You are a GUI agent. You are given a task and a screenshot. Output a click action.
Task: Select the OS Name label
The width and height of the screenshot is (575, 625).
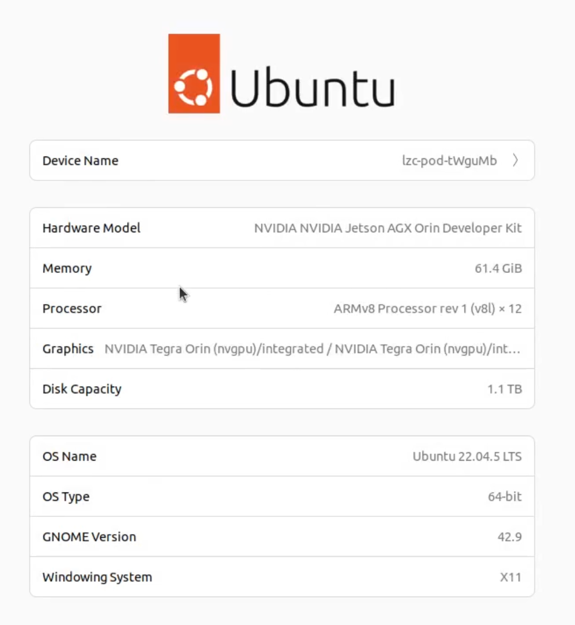(x=70, y=456)
